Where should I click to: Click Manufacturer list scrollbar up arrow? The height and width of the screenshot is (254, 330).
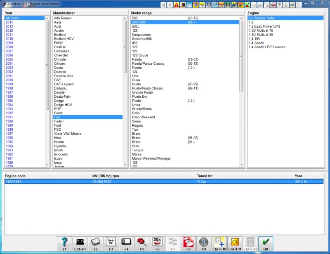coord(125,18)
